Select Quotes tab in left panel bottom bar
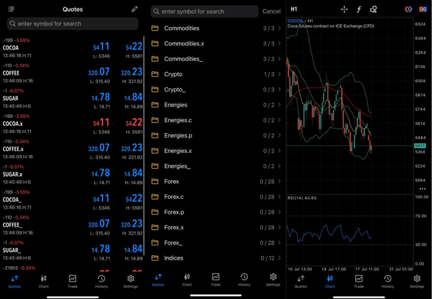432x299 pixels. [x=14, y=282]
